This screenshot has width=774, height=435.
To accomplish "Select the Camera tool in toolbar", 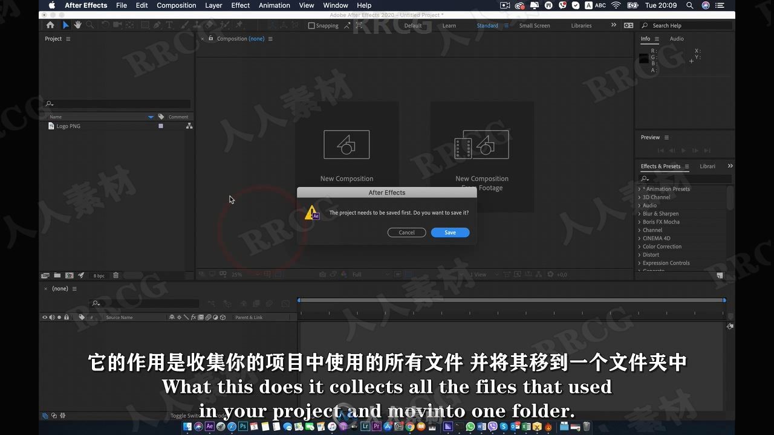I will pos(117,25).
